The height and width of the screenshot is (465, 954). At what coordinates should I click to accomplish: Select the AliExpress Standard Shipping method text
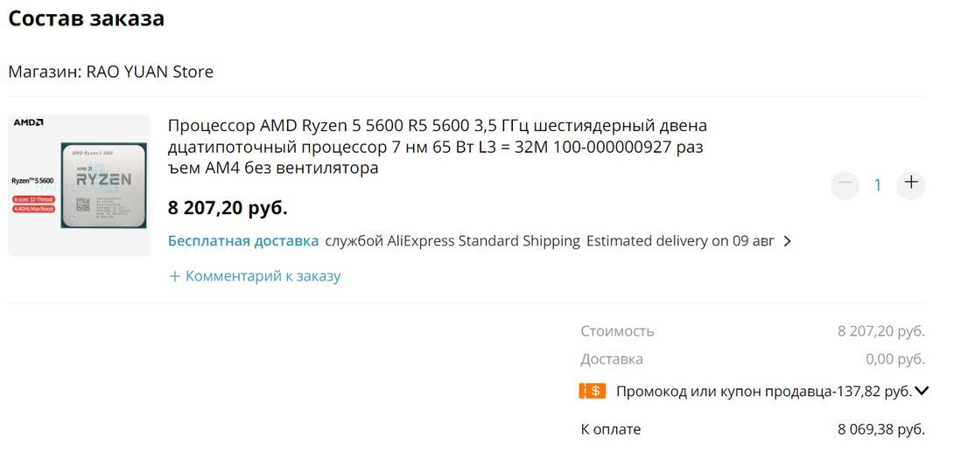coord(484,241)
